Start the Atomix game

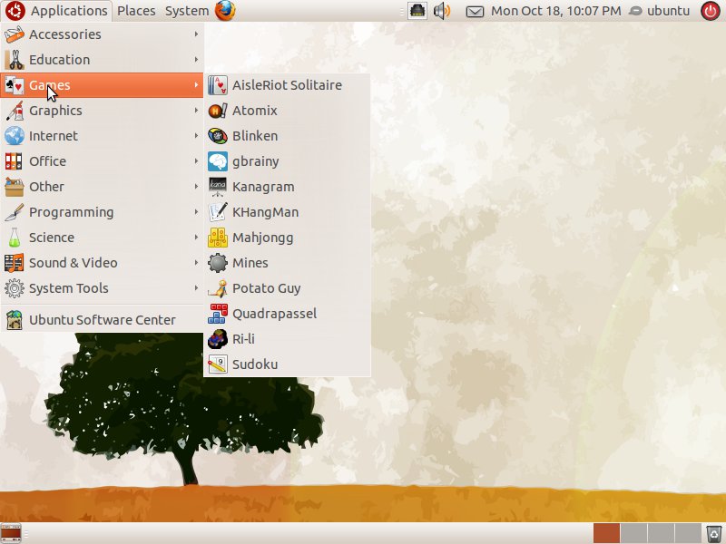tap(287, 111)
